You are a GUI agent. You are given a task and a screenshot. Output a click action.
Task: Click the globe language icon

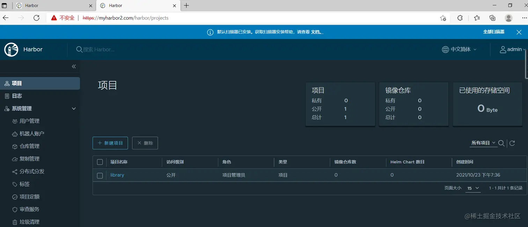(445, 50)
